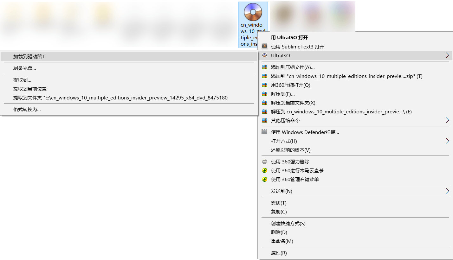Expand the 发送到(N) submenu arrow
Viewport: 453px width, 260px height.
(x=447, y=191)
